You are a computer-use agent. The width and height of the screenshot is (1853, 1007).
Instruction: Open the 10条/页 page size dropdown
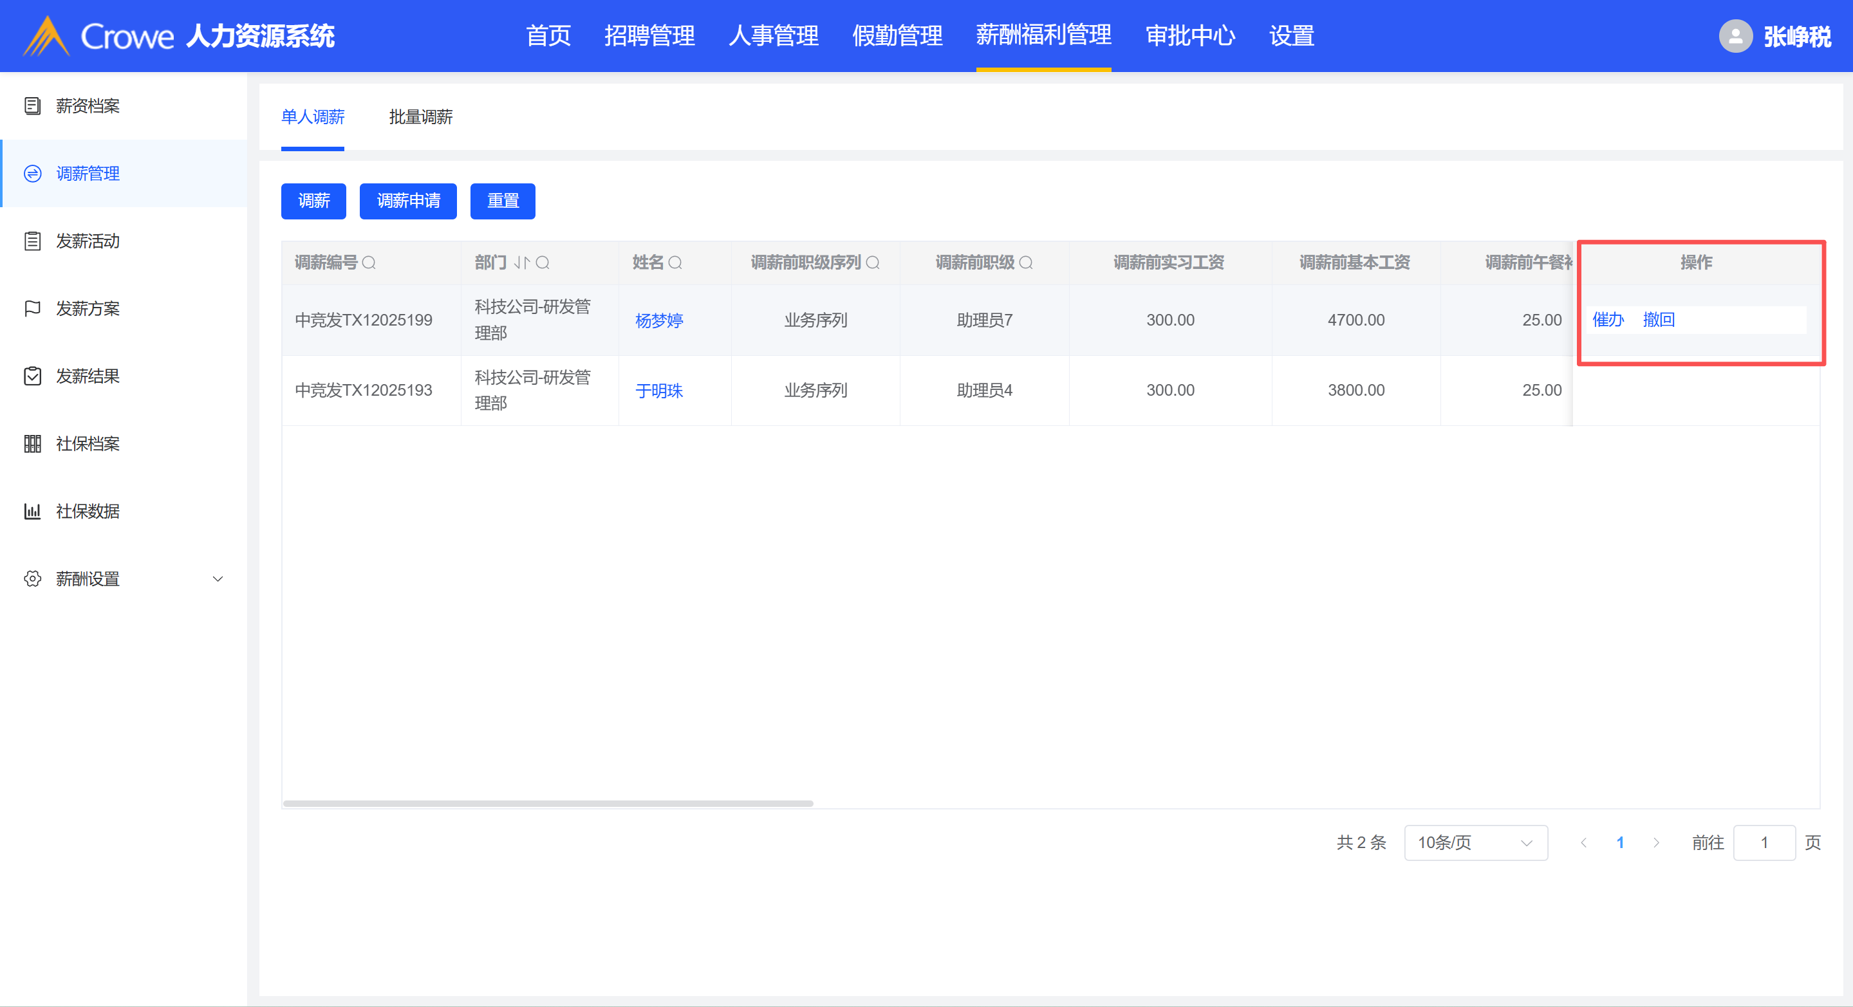tap(1475, 842)
